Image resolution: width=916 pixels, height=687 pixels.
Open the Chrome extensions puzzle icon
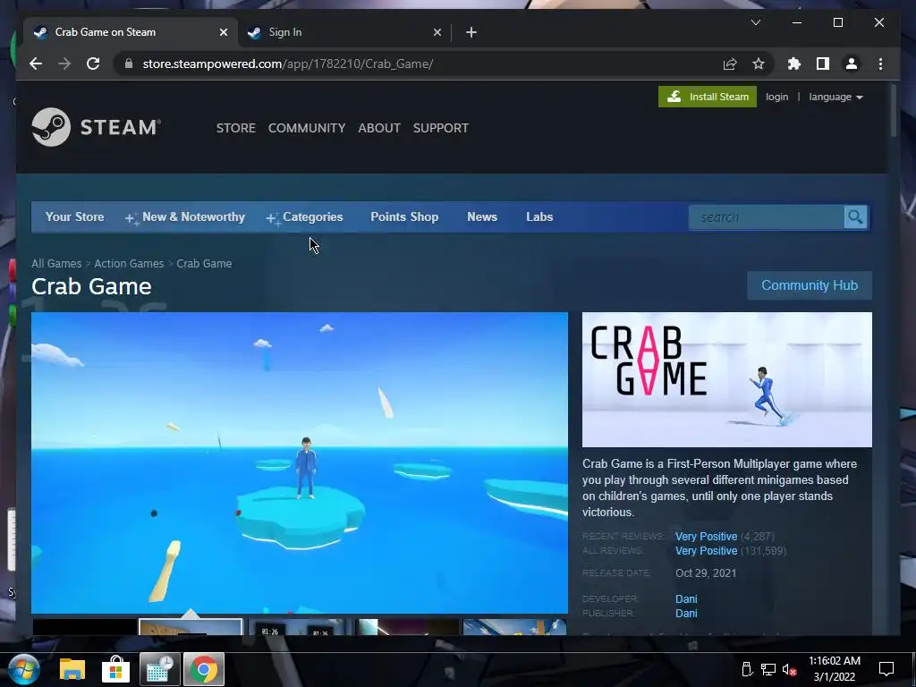[x=794, y=64]
